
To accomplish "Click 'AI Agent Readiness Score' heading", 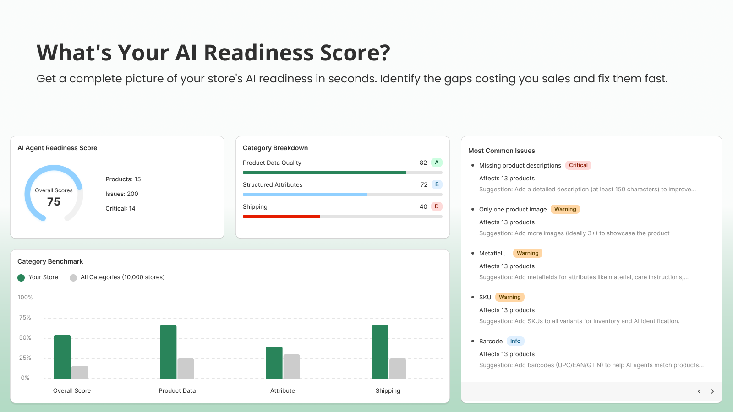I will coord(57,148).
